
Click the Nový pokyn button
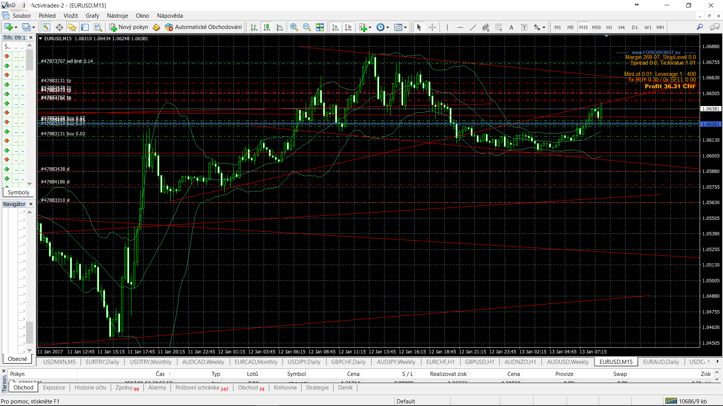click(x=129, y=27)
